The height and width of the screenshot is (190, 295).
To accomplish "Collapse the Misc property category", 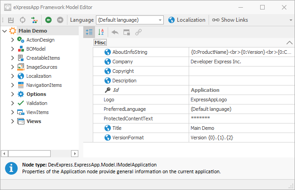I will 289,43.
